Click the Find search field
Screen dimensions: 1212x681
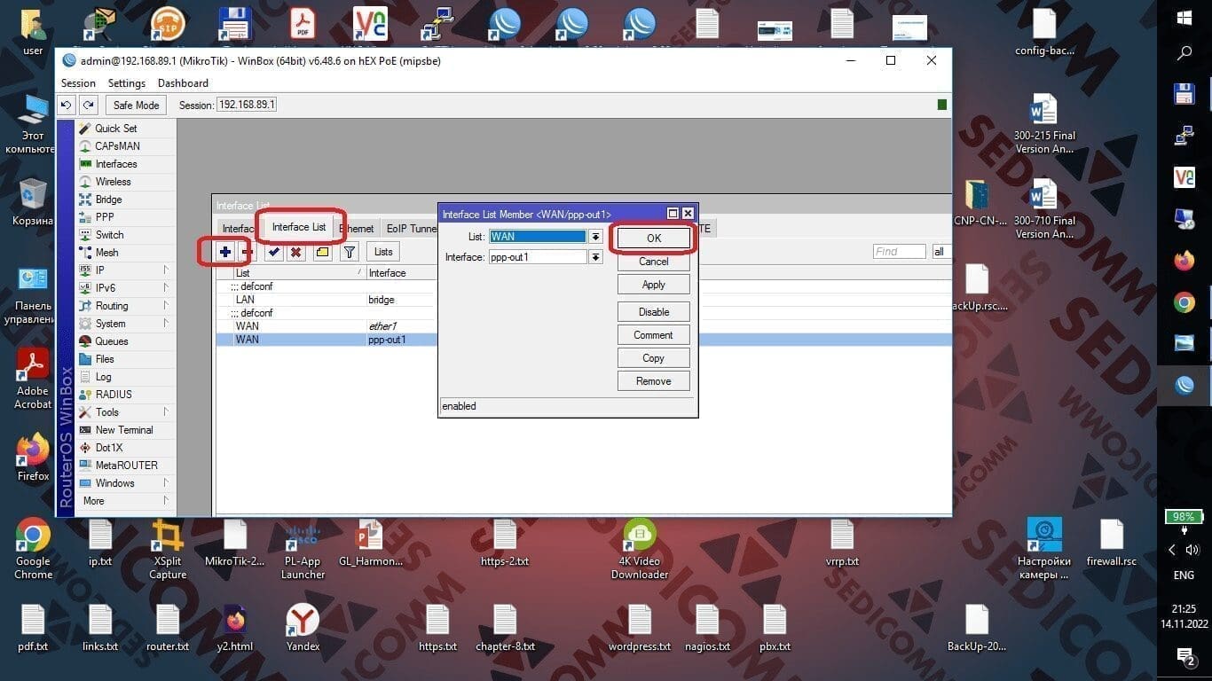[x=899, y=252]
